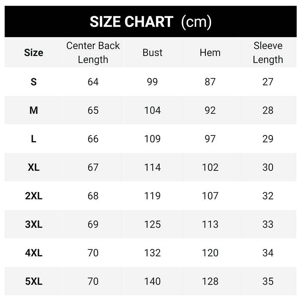Select the hem value 92 for size M
The width and height of the screenshot is (301, 301).
coord(210,110)
